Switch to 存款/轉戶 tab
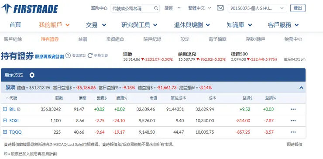This screenshot has height=159, width=323. point(255,39)
